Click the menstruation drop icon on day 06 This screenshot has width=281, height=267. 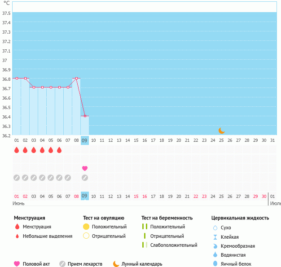(x=59, y=150)
